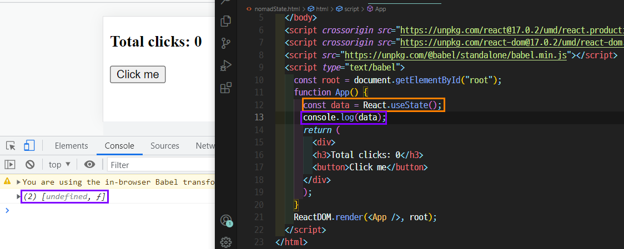Click App breadcrumb in editor
The height and width of the screenshot is (249, 624).
pos(377,9)
